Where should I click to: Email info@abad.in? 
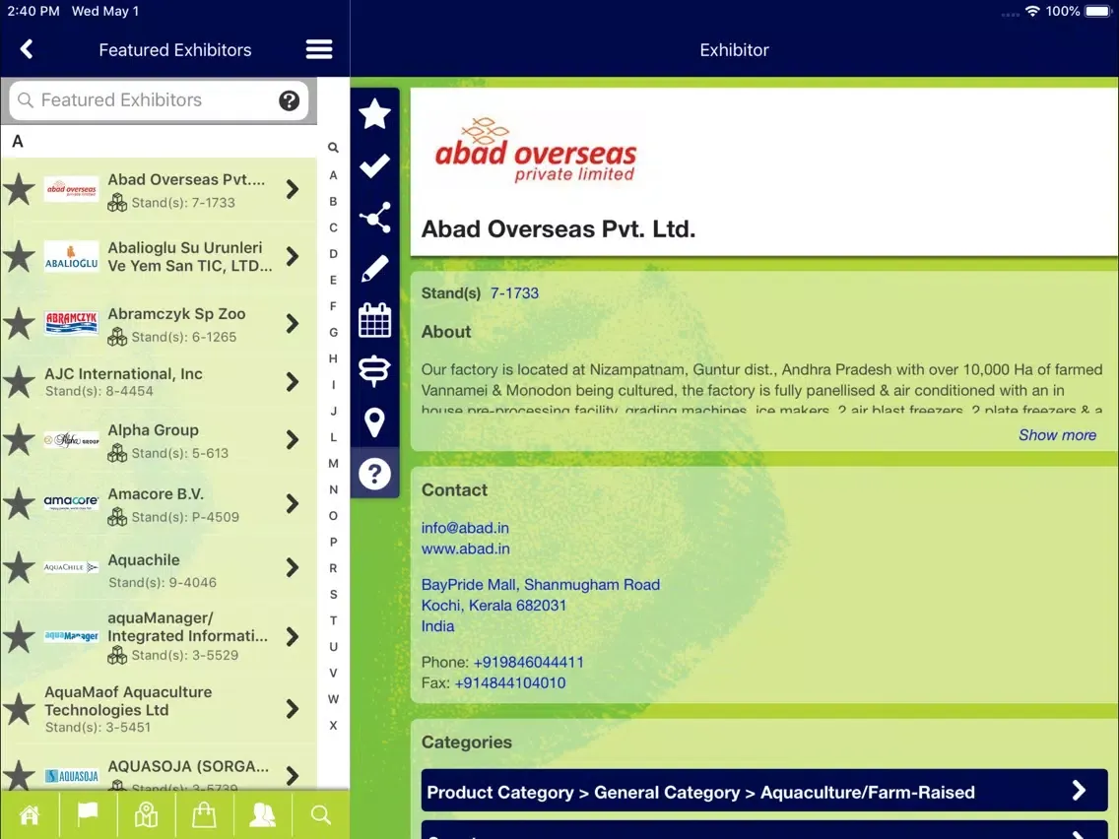465,528
